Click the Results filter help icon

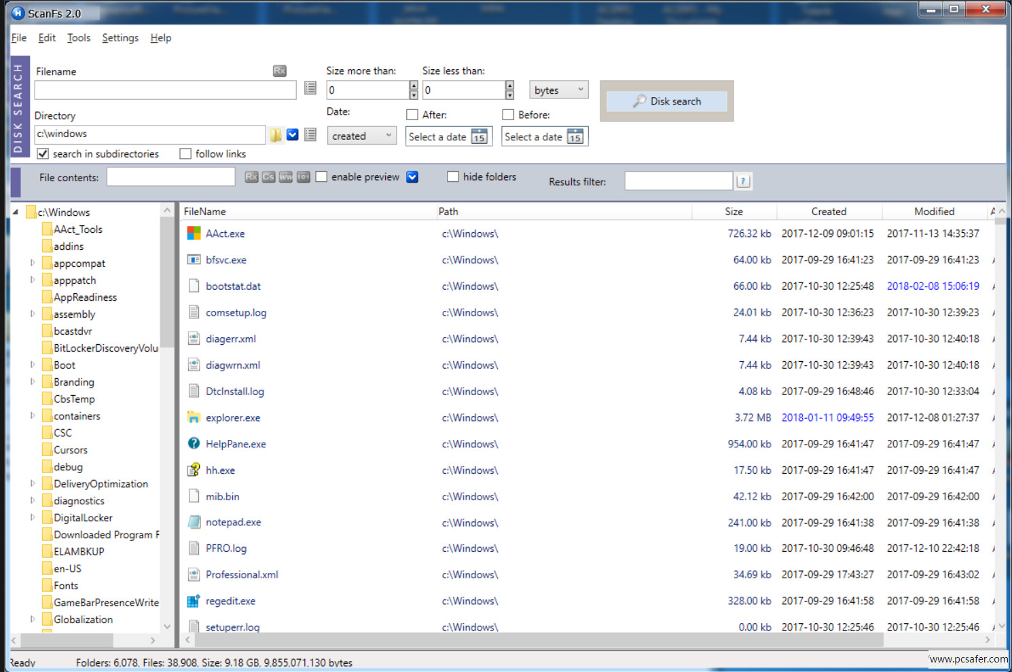pyautogui.click(x=743, y=181)
